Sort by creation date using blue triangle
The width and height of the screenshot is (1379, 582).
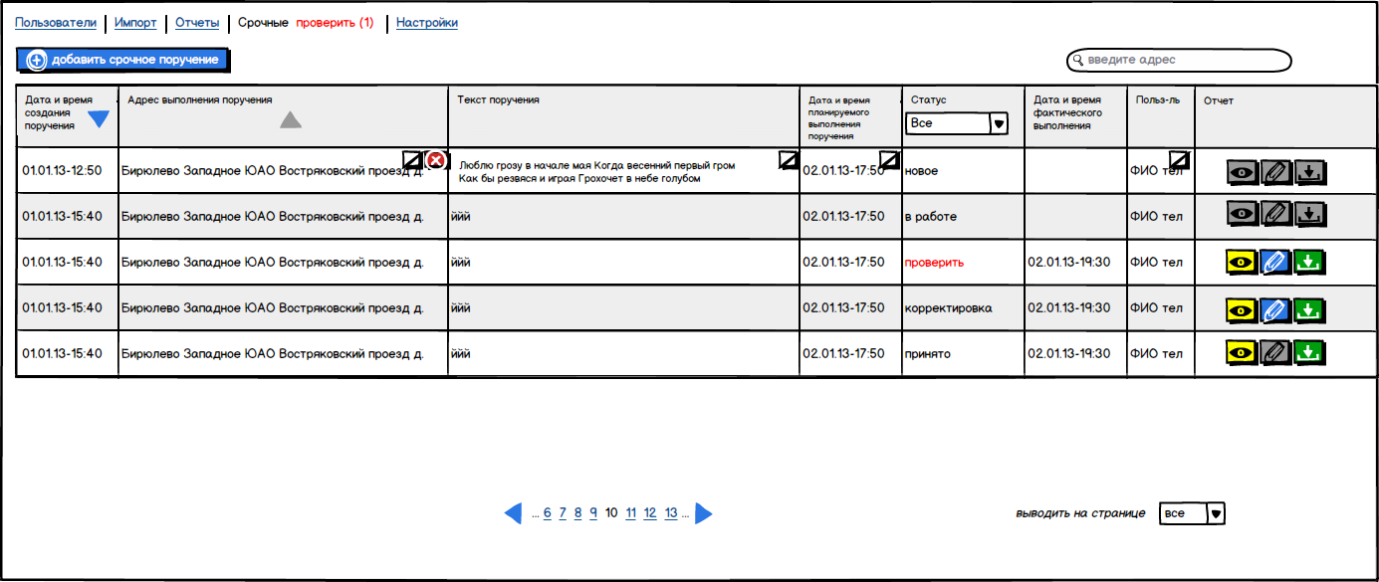pos(99,120)
